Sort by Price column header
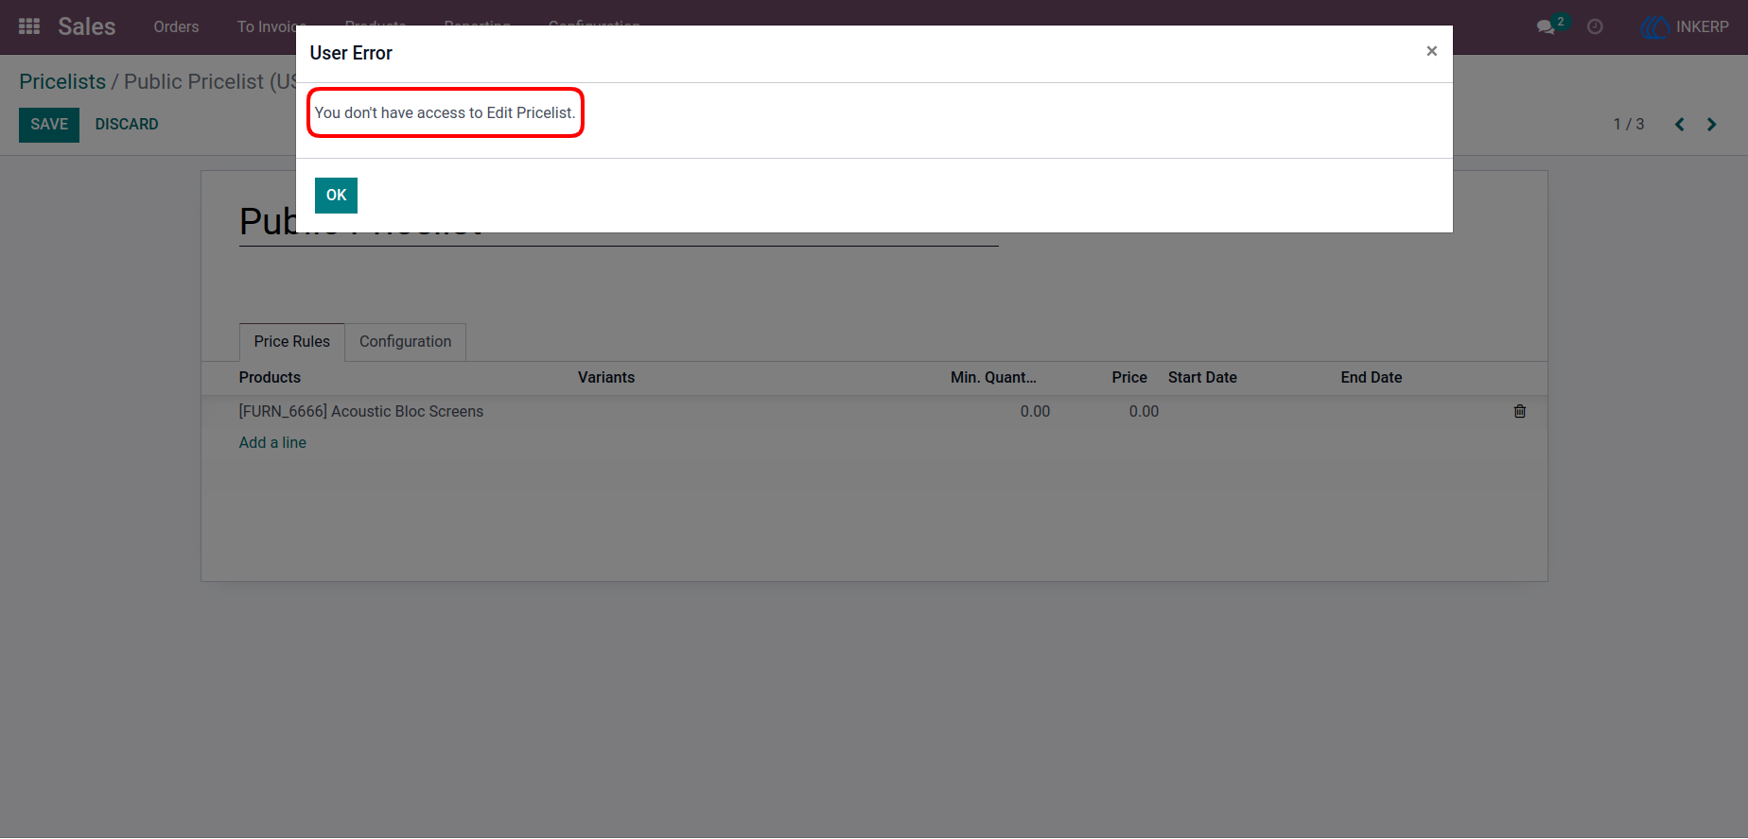Screen dimensions: 1748x839 [1129, 377]
